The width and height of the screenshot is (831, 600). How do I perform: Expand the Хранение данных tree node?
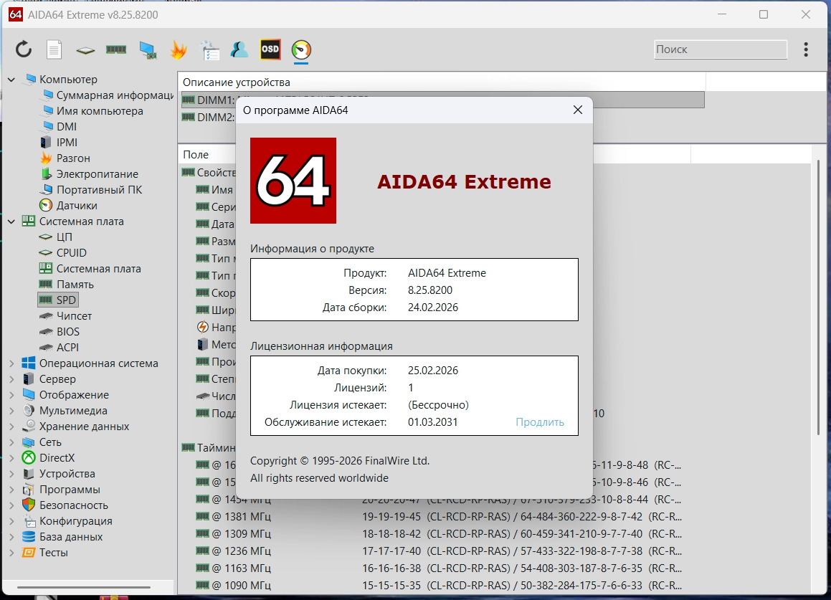coord(11,427)
